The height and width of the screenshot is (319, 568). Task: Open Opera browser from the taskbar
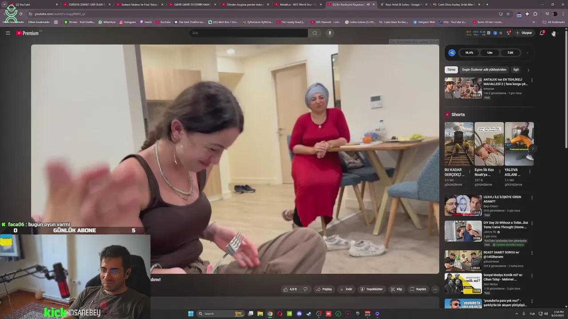280,314
